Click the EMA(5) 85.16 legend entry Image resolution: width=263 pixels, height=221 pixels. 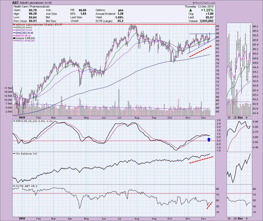pos(22,36)
